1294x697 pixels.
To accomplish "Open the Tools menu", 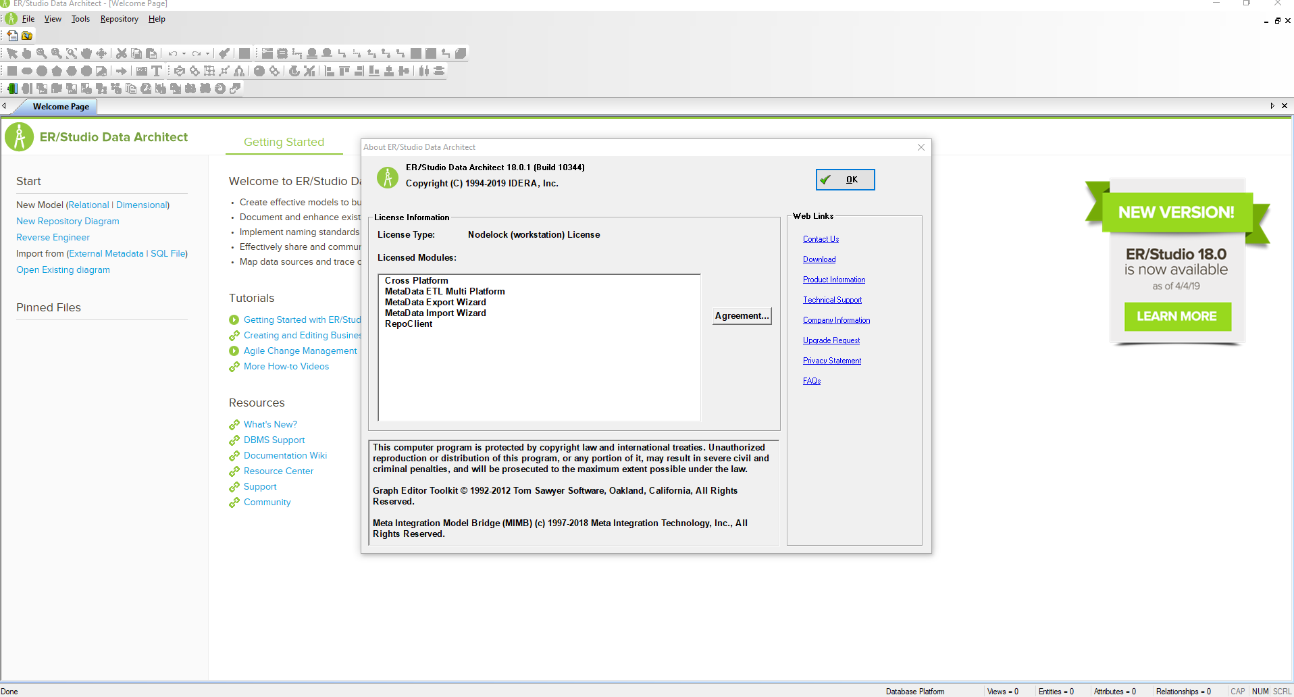I will 80,19.
